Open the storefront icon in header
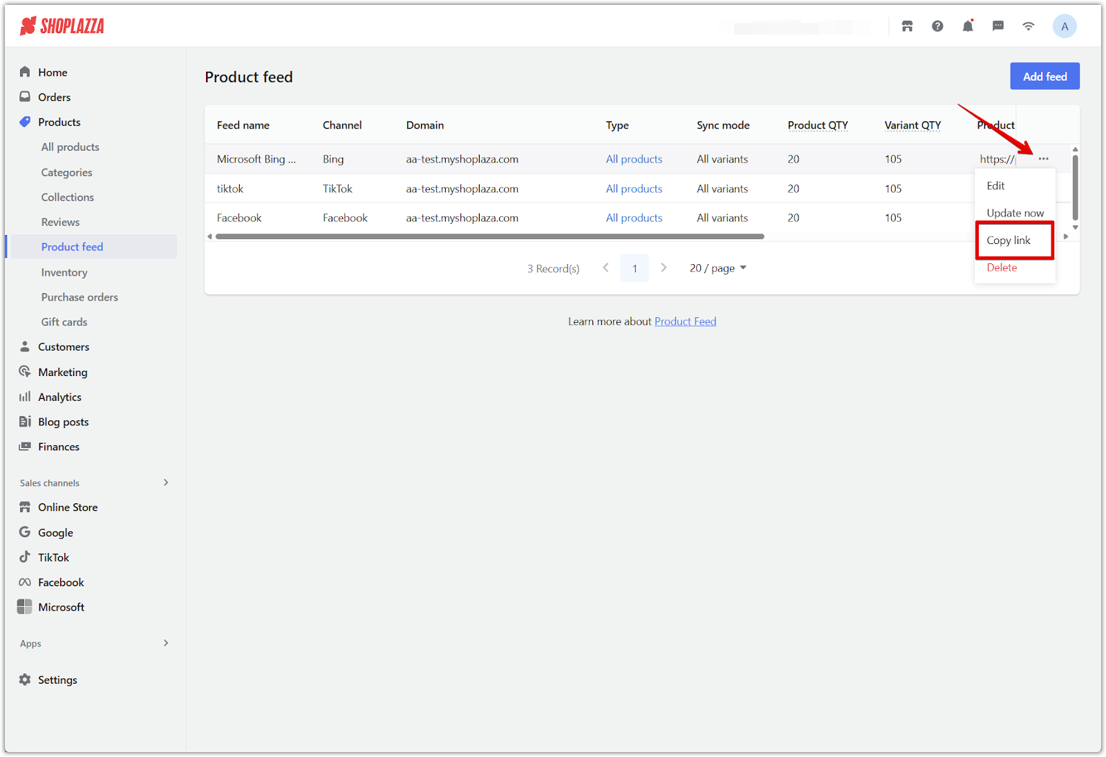Screen dimensions: 1106x757 tap(907, 26)
